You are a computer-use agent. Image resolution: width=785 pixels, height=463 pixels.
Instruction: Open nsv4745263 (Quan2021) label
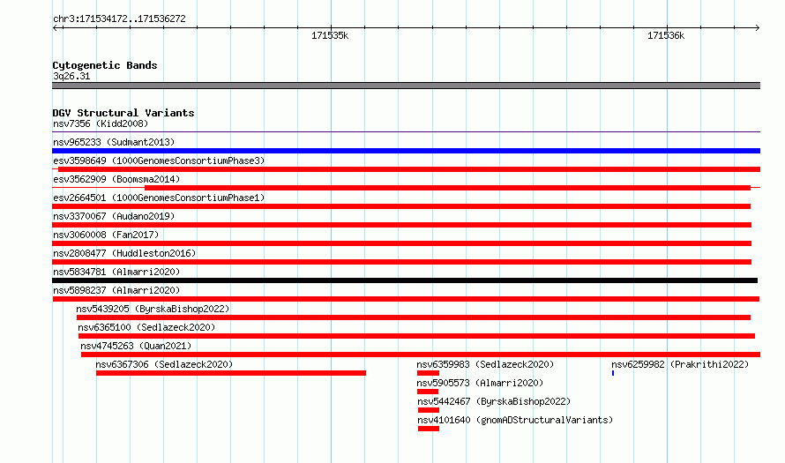point(136,346)
